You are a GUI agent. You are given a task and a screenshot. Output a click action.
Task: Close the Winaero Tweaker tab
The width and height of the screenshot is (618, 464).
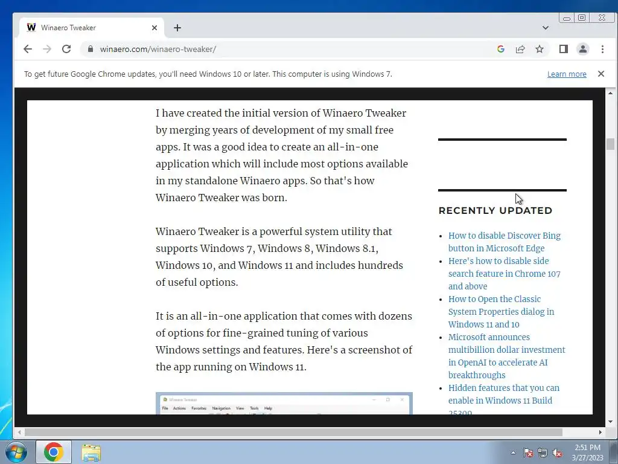pos(154,28)
